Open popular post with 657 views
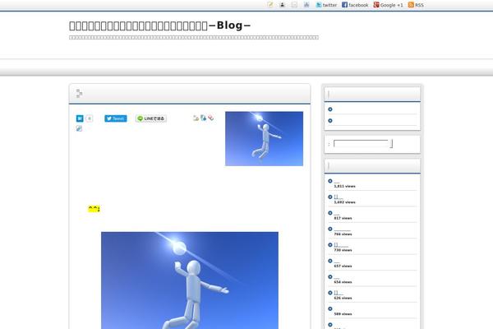493x329 pixels. pos(337,262)
